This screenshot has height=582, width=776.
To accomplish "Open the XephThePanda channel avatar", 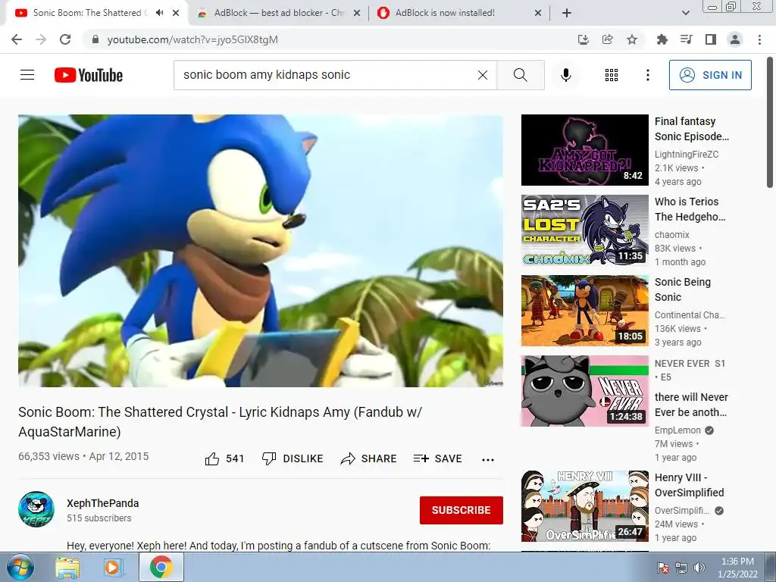I will 36,509.
